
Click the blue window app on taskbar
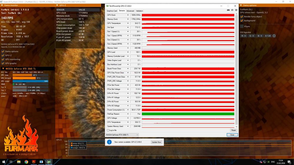(x=41, y=162)
